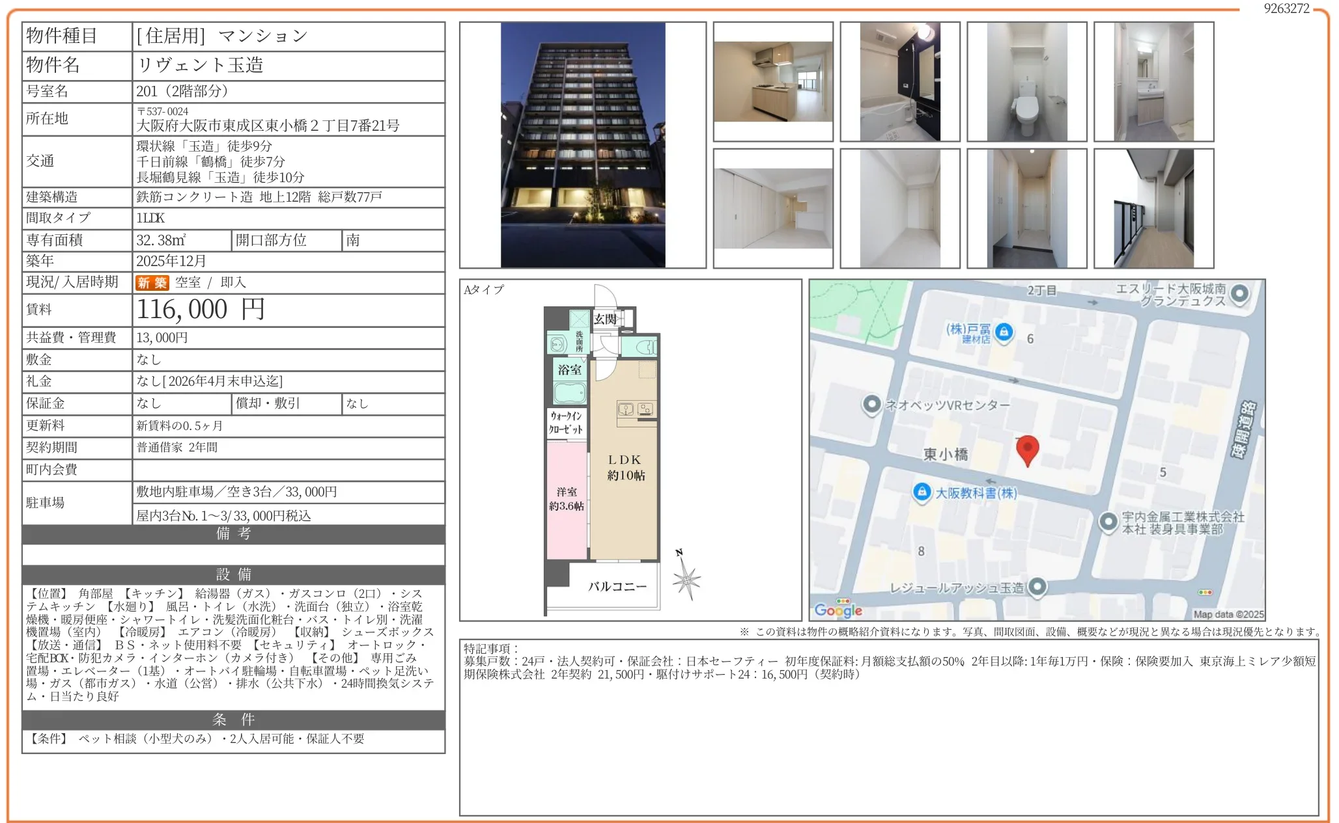Open the bathroom photo thumbnail
The height and width of the screenshot is (823, 1339).
click(x=899, y=82)
